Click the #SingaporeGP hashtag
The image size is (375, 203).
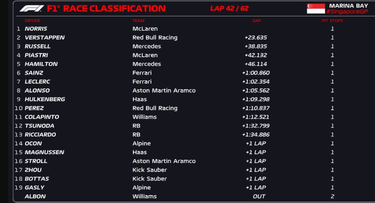[347, 12]
